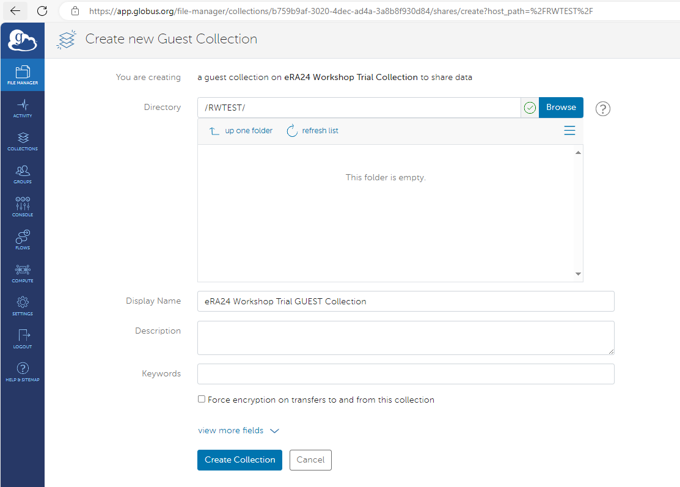Click the browser URL address bar

[x=340, y=11]
